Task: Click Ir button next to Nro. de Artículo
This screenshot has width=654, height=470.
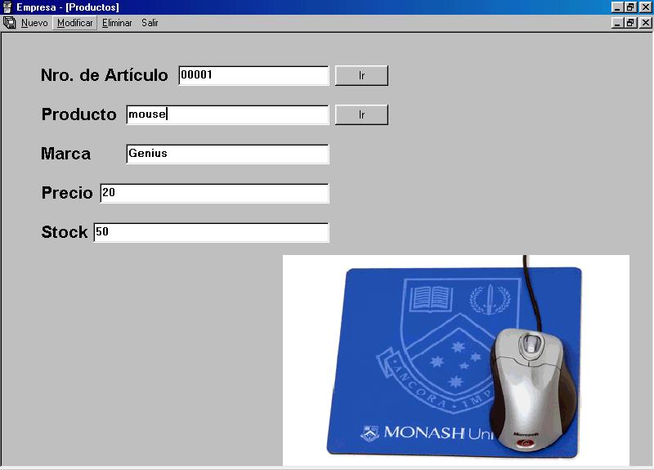Action: tap(361, 75)
